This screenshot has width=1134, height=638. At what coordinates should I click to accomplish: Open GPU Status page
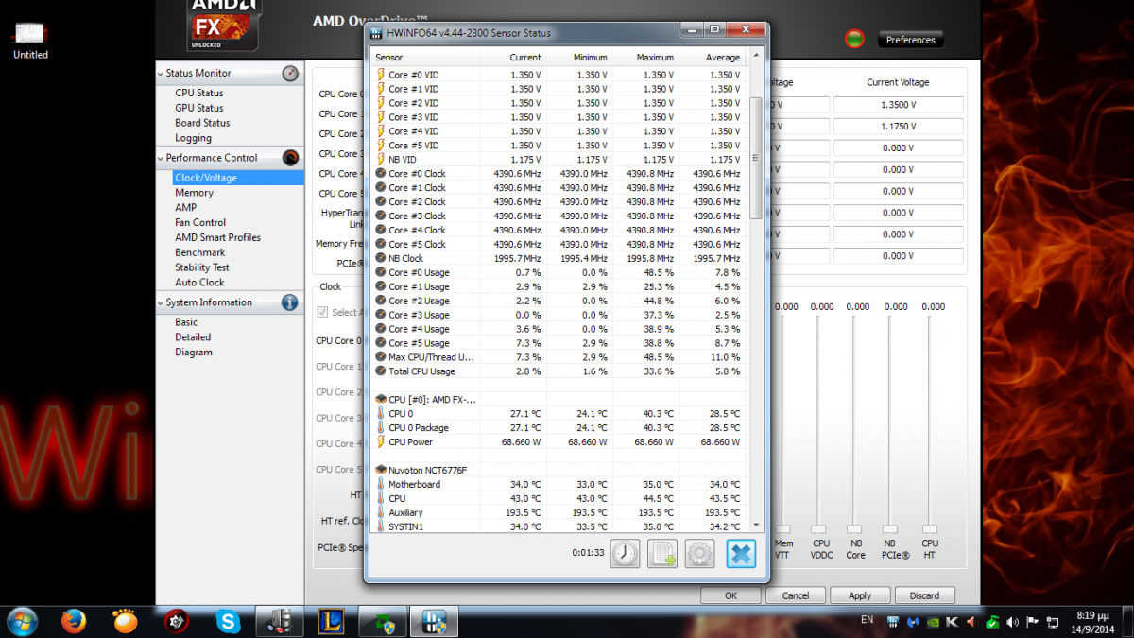(x=199, y=108)
